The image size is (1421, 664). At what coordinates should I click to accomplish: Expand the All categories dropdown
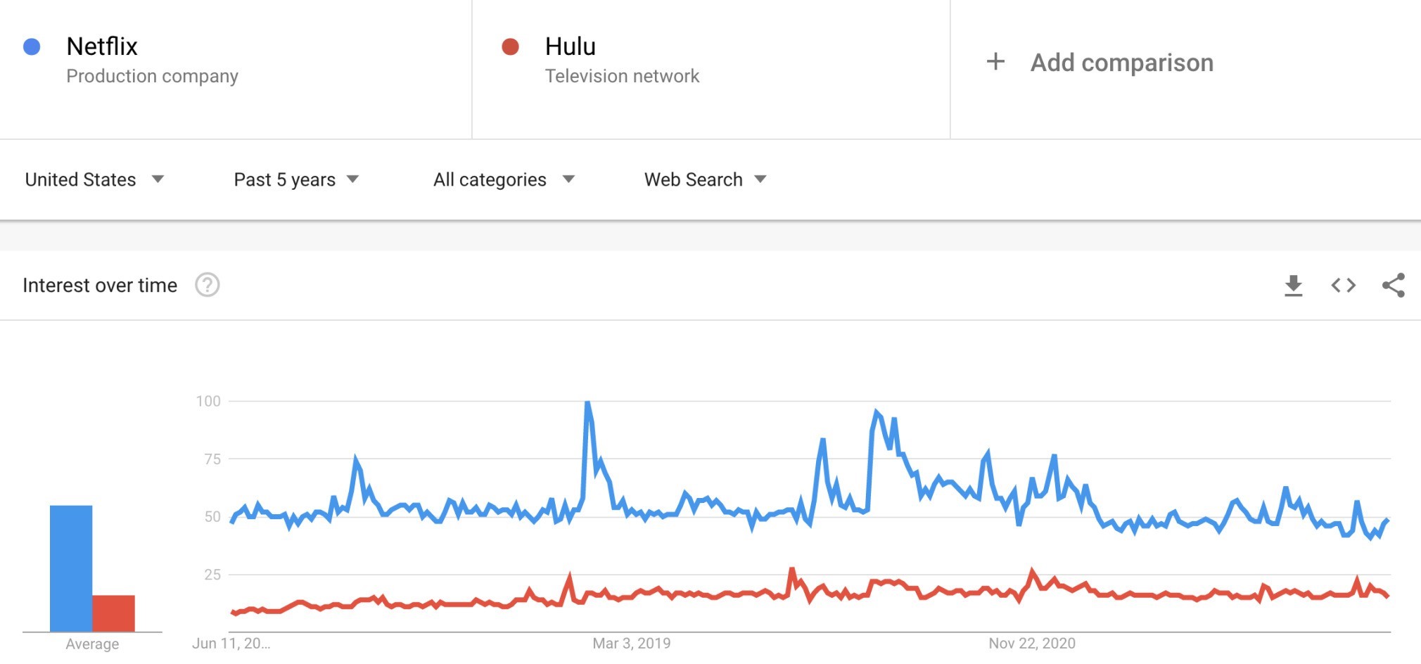504,179
